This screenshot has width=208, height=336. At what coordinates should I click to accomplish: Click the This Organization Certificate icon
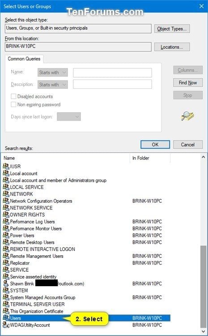click(x=6, y=311)
